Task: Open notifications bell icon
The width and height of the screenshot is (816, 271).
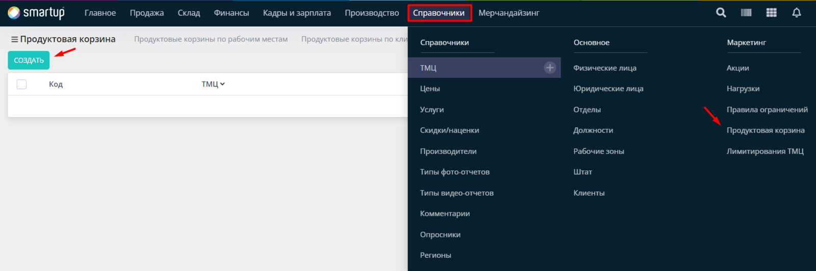Action: tap(796, 13)
